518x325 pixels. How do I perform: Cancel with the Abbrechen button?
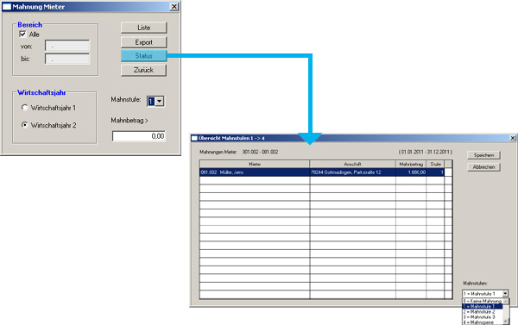pos(484,167)
